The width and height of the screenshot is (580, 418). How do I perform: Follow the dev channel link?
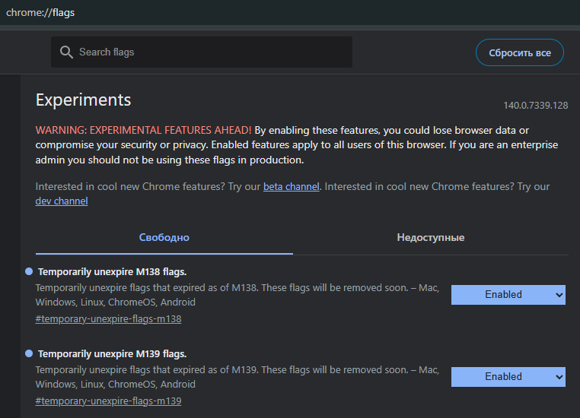tap(62, 201)
